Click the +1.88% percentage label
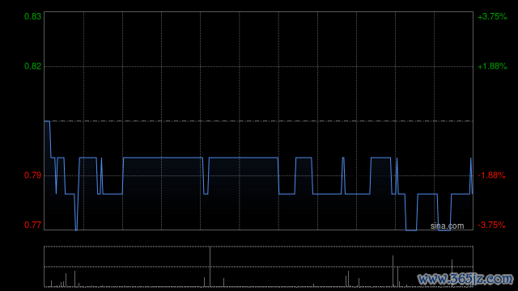 [492, 66]
